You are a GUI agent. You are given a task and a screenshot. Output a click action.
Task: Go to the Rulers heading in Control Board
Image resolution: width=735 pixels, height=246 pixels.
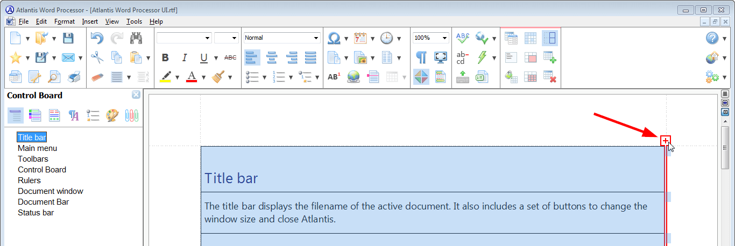click(29, 180)
